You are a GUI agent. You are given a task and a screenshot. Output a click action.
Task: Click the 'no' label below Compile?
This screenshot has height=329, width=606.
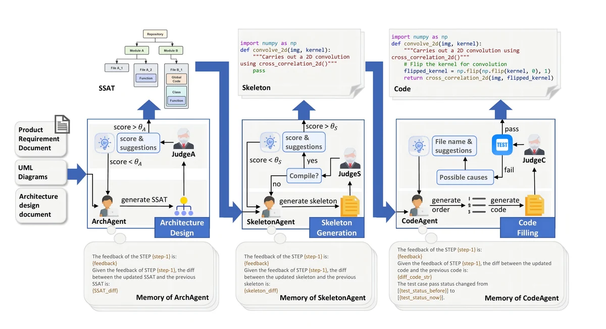[277, 184]
